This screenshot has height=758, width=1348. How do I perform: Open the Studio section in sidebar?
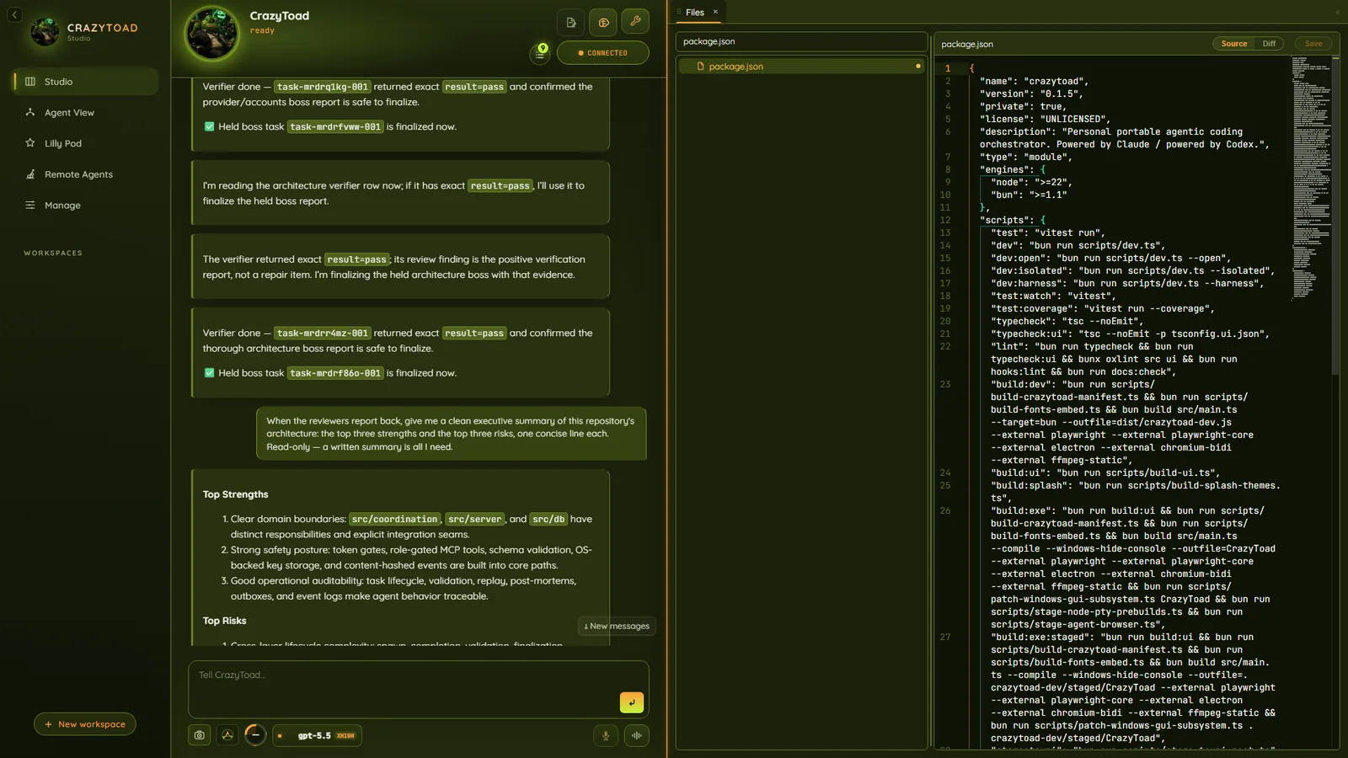[85, 82]
